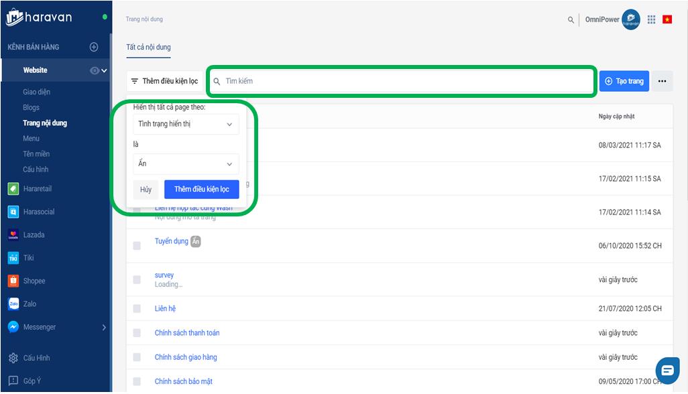
Task: Open the OmniPower account avatar
Action: tap(630, 19)
